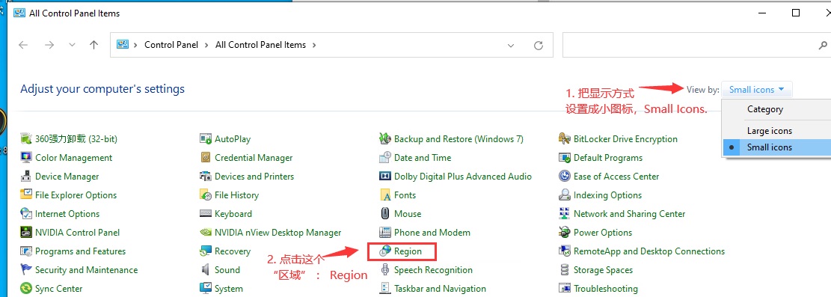The height and width of the screenshot is (297, 831).
Task: Click the Power Options icon
Action: [x=565, y=233]
